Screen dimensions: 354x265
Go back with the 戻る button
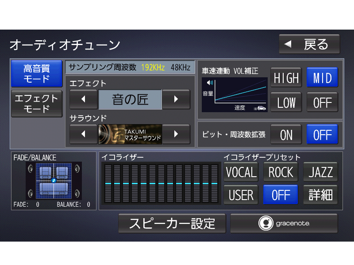[309, 44]
